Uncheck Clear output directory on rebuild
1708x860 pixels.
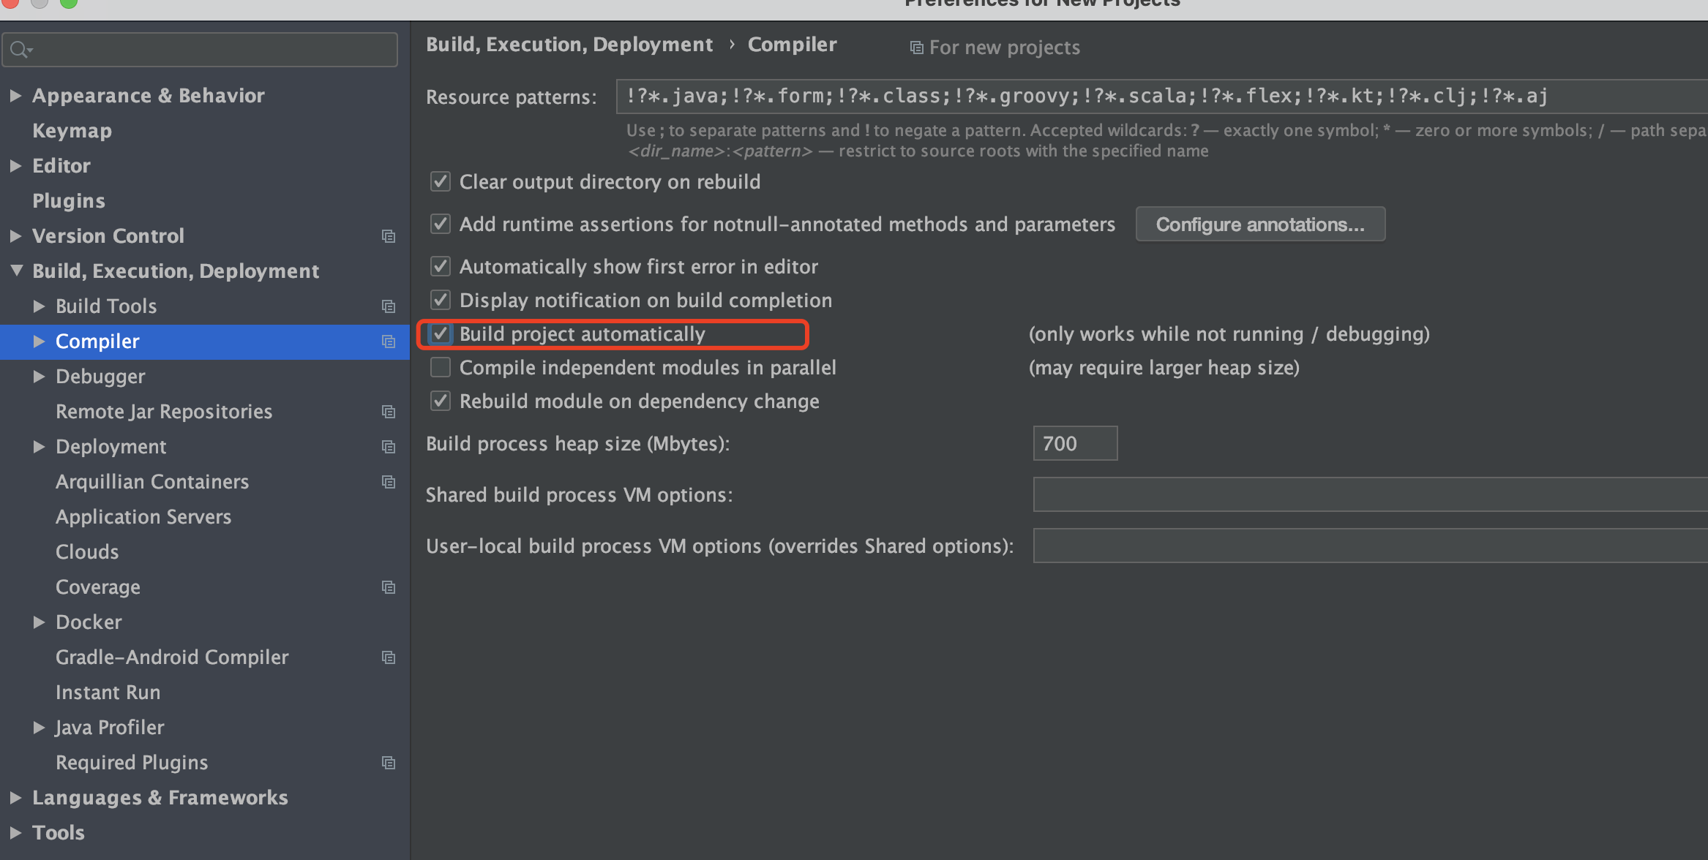[x=440, y=182]
